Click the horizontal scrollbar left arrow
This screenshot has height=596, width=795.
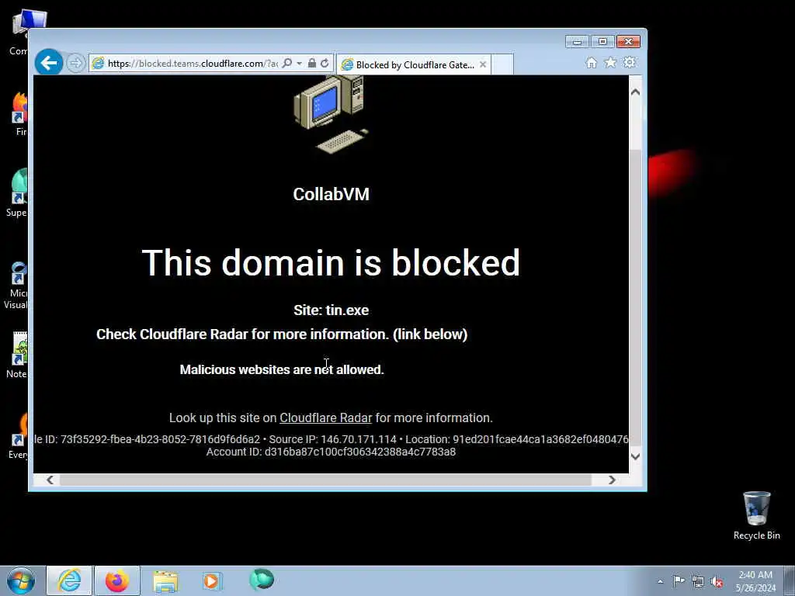tap(50, 480)
